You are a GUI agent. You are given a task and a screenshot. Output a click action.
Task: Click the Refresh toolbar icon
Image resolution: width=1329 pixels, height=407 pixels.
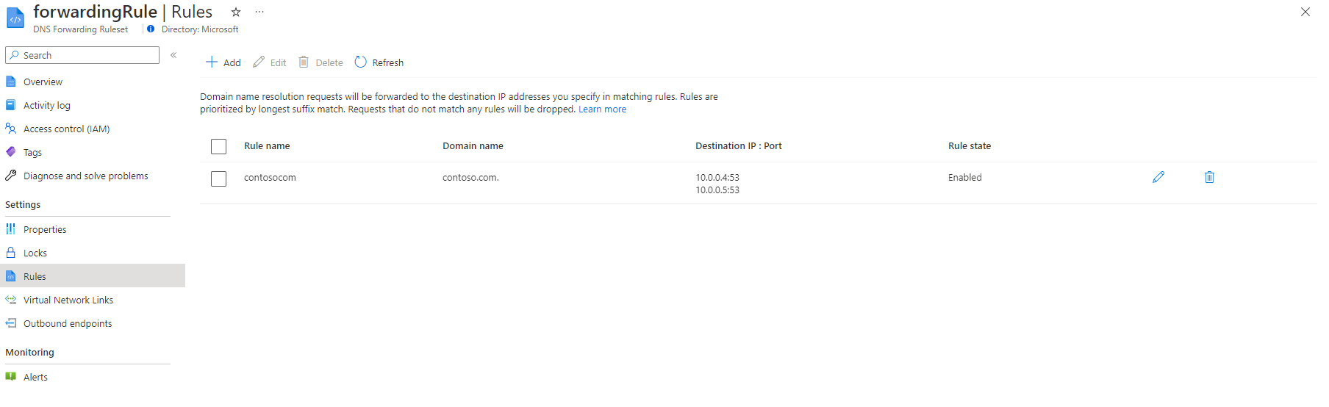[x=360, y=62]
